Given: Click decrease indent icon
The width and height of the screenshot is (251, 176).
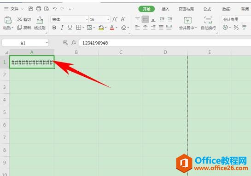Looking at the screenshot, I should [162, 19].
